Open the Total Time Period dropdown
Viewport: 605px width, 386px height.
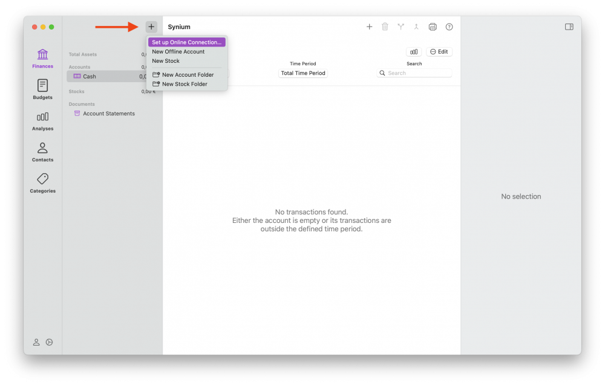(302, 72)
